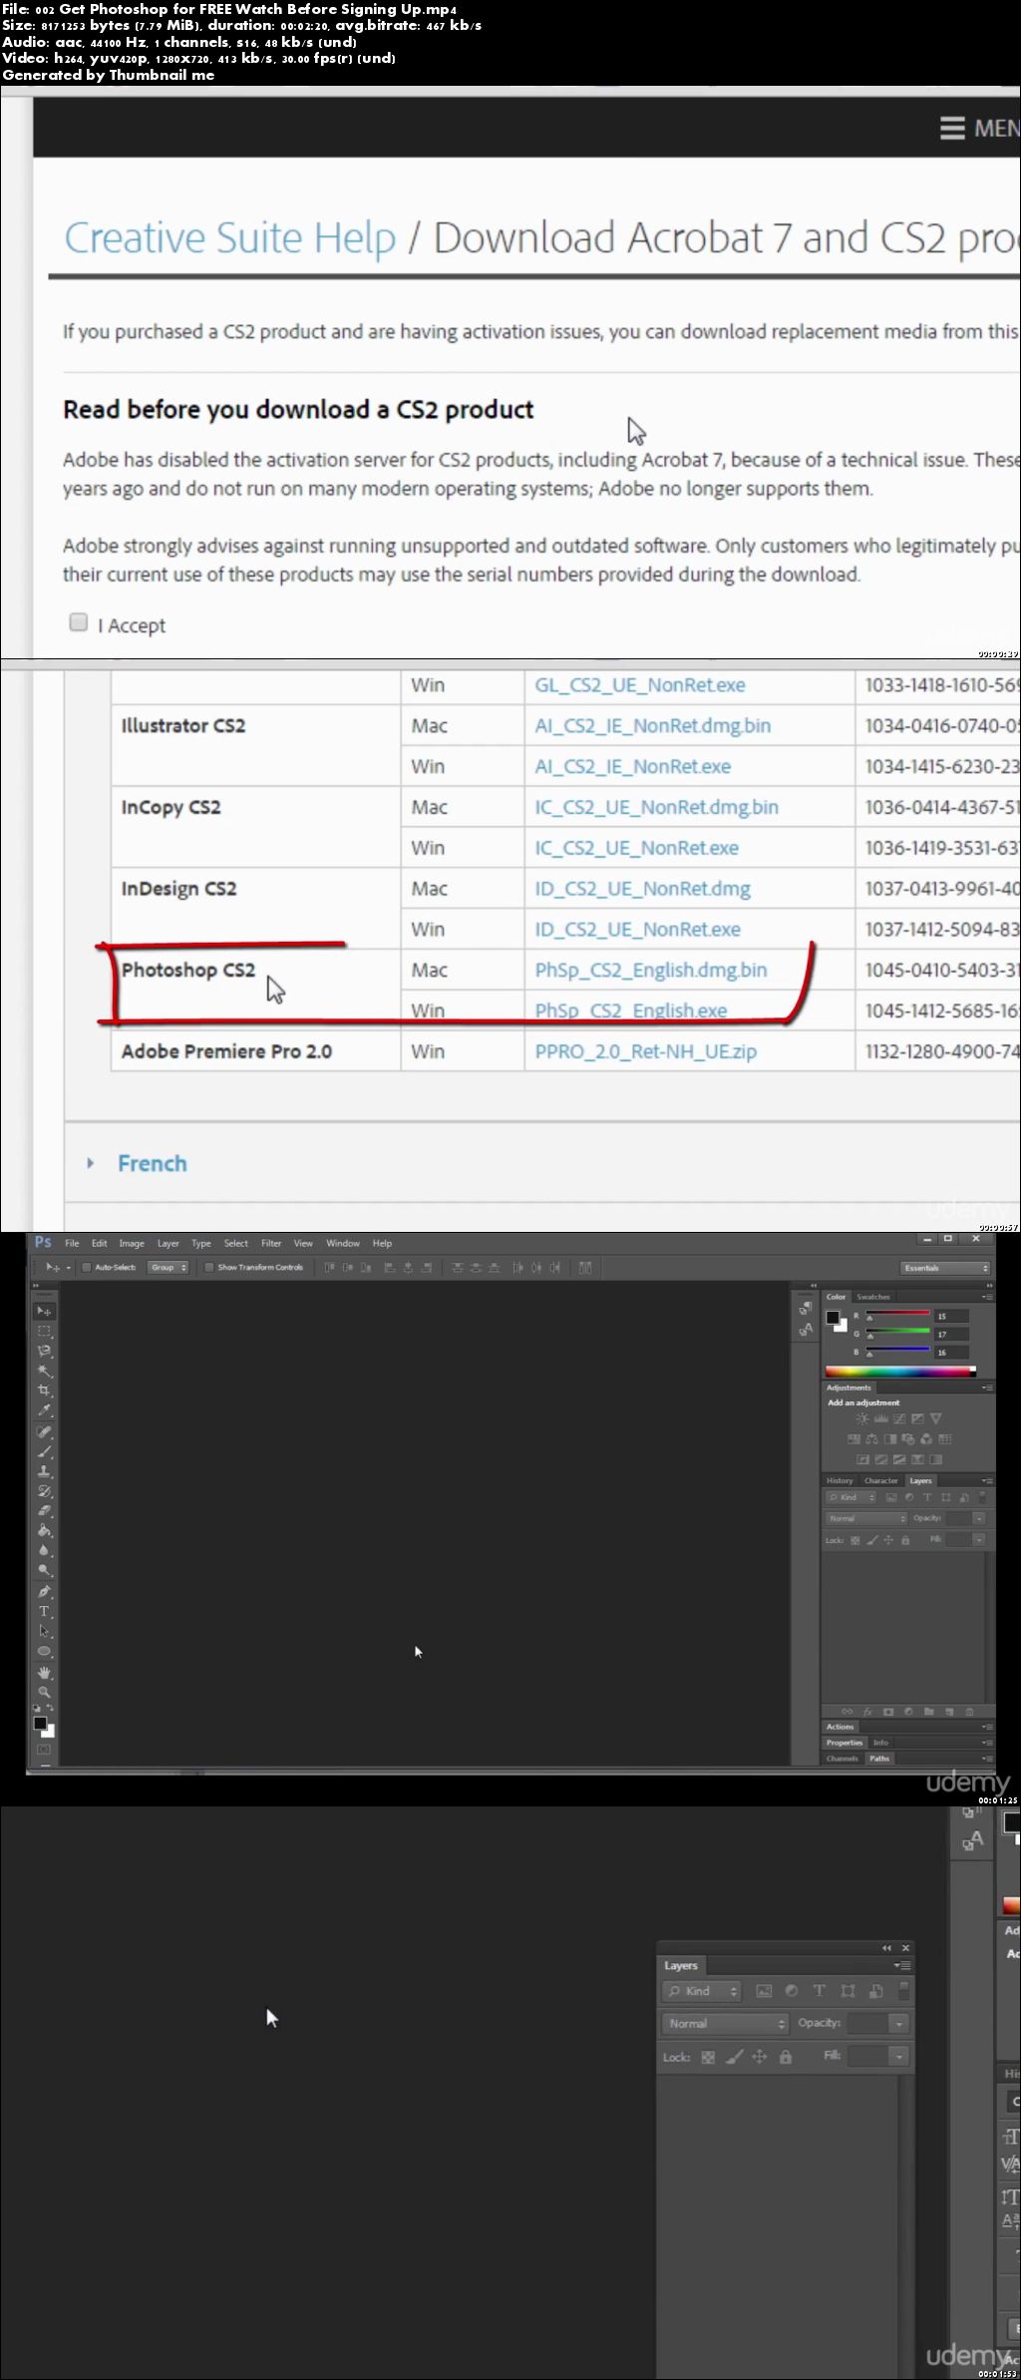Select the Ellipse shape tool
1021x2380 pixels.
tap(44, 1652)
